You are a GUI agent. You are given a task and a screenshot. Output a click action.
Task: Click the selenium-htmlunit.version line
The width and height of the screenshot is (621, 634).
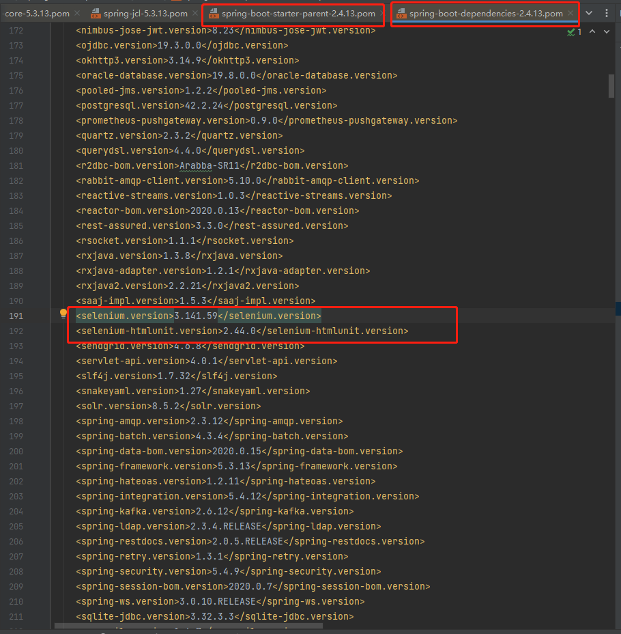click(242, 331)
